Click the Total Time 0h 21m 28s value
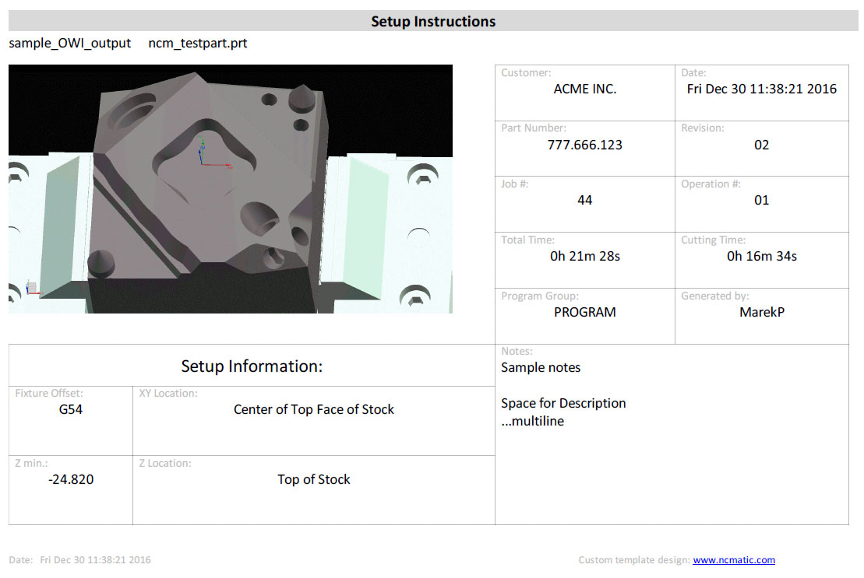Image resolution: width=864 pixels, height=578 pixels. (x=584, y=256)
